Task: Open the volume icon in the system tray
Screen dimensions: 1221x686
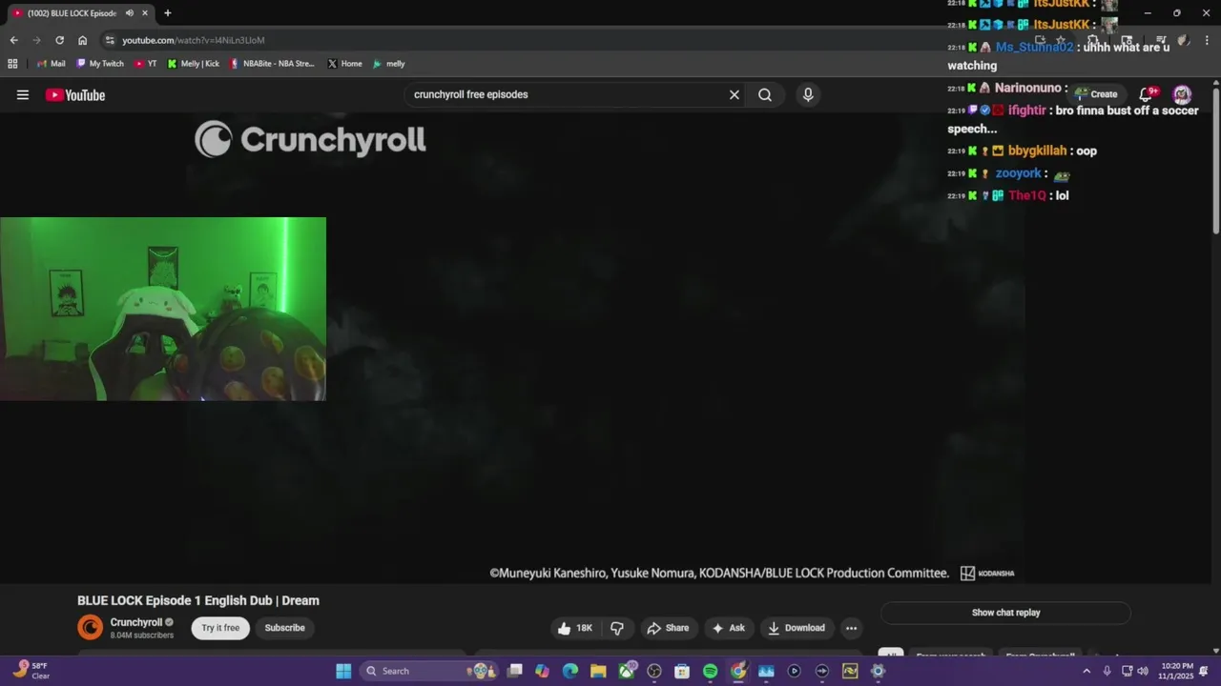Action: click(1143, 671)
